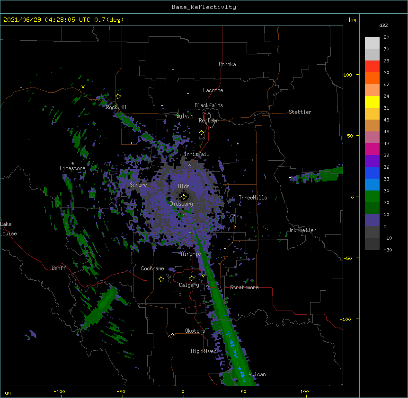Click the asterisk marker east of Innisfail

(x=238, y=144)
